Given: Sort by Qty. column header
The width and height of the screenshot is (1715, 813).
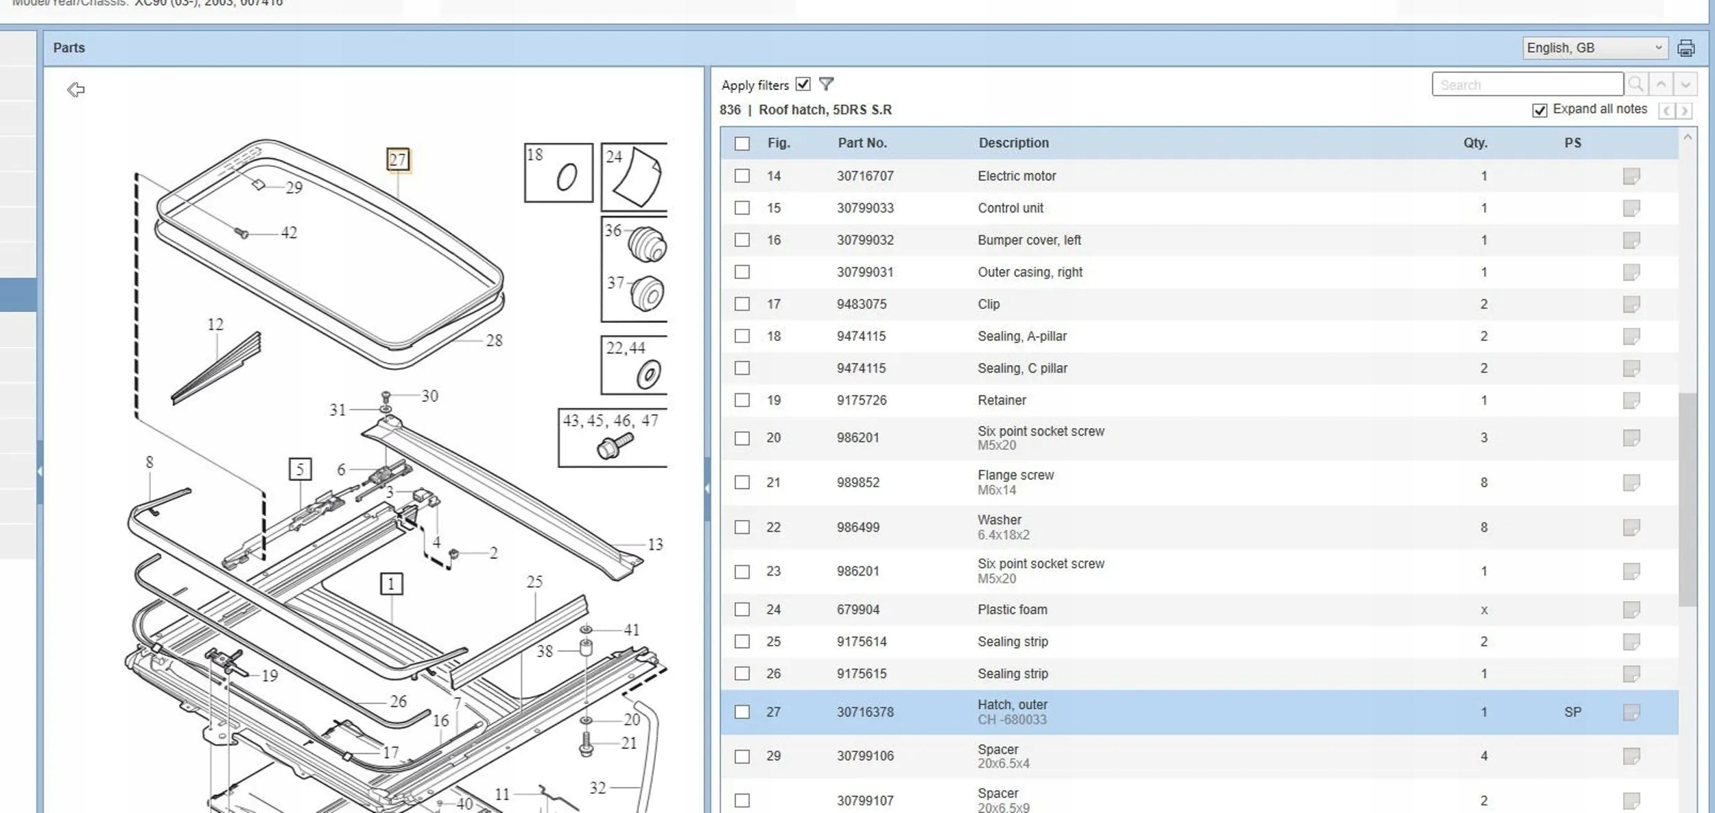Looking at the screenshot, I should click(1475, 143).
